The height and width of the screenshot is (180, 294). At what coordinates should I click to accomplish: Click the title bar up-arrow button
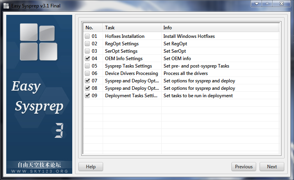pyautogui.click(x=267, y=4)
